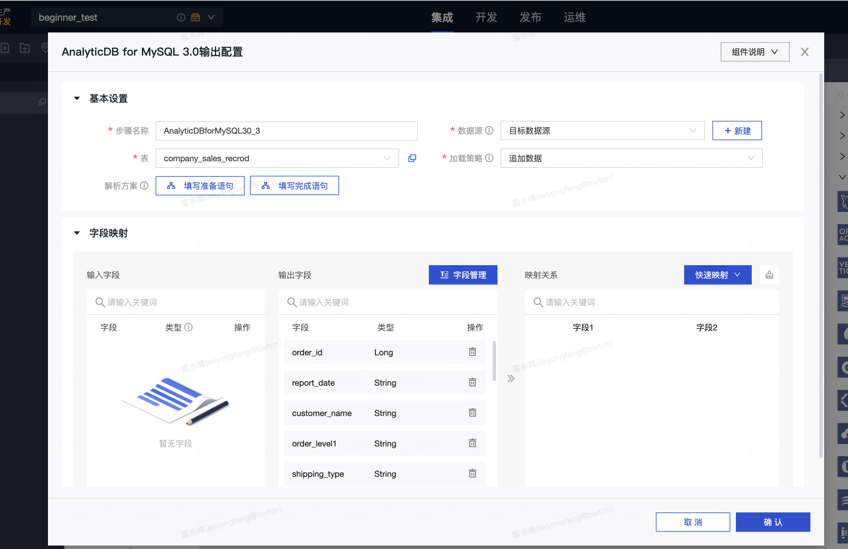Delete the report_date output field
This screenshot has height=549, width=848.
(x=472, y=383)
